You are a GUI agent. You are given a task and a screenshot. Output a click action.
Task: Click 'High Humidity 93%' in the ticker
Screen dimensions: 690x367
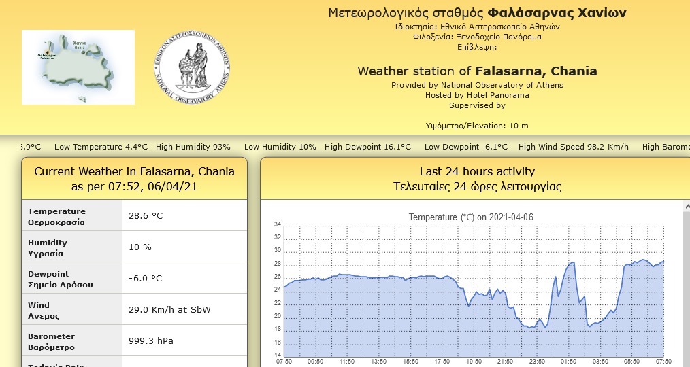tap(193, 147)
